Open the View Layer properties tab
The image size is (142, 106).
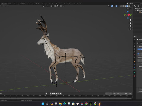click(134, 49)
